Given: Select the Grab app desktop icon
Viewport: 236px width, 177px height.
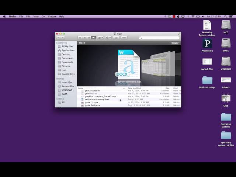Looking at the screenshot, I should [x=226, y=100].
